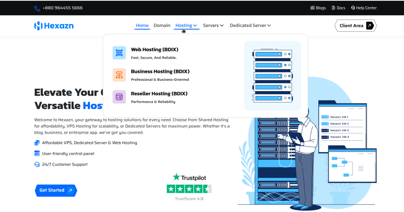Click 'Hexazn VM 4' in illustration

click(340, 137)
